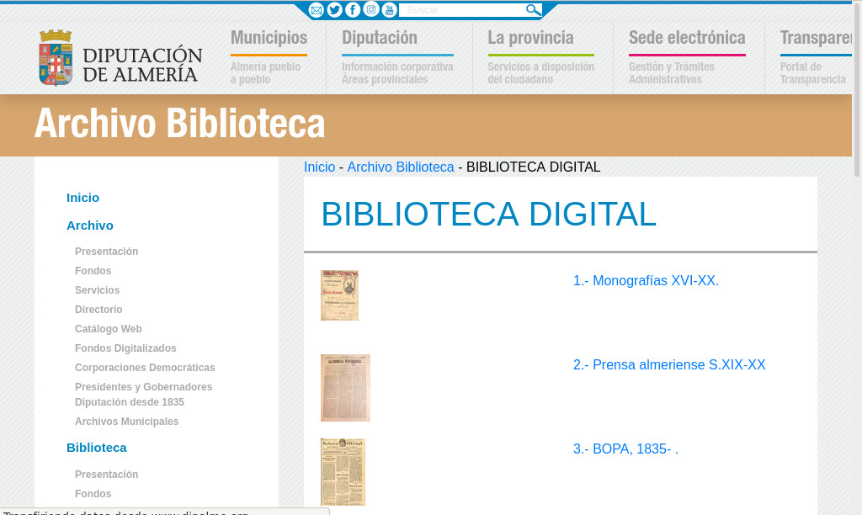Screen dimensions: 862x515
Task: Open Prensa almeriense S.XIX-XX link
Action: (x=669, y=365)
